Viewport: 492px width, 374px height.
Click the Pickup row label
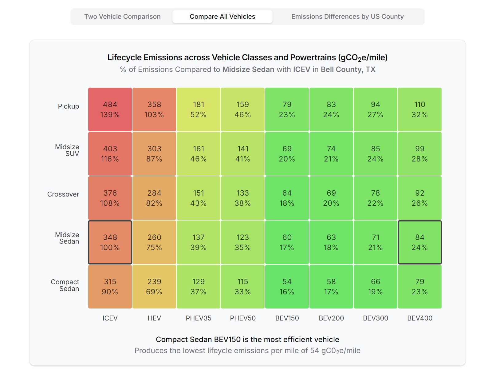pos(69,106)
